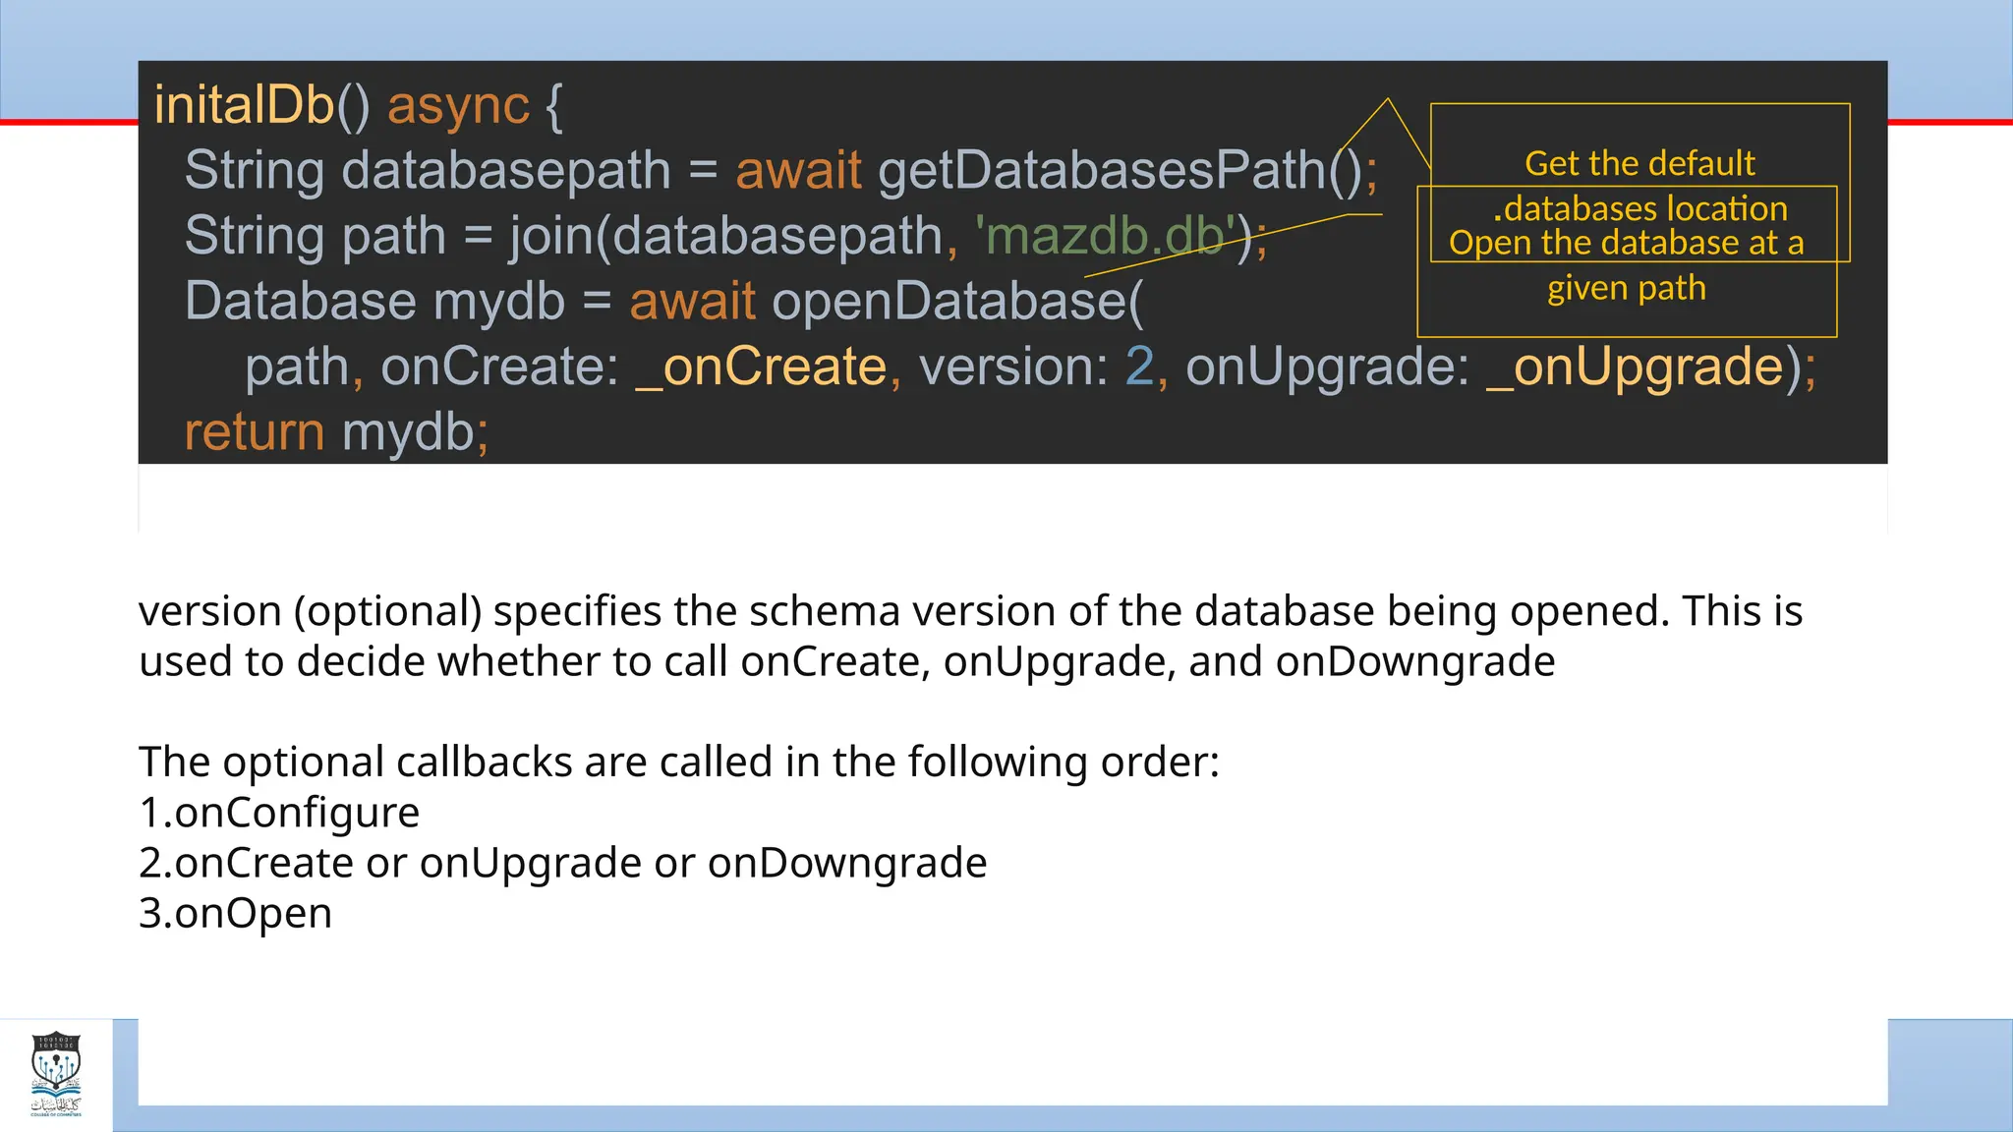The image size is (2013, 1132).
Task: Click the '.databases location' callout text
Action: (1639, 208)
